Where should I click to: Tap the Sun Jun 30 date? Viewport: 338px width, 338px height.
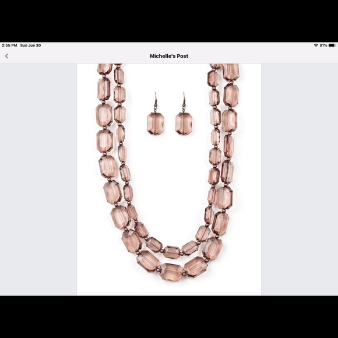(x=30, y=45)
